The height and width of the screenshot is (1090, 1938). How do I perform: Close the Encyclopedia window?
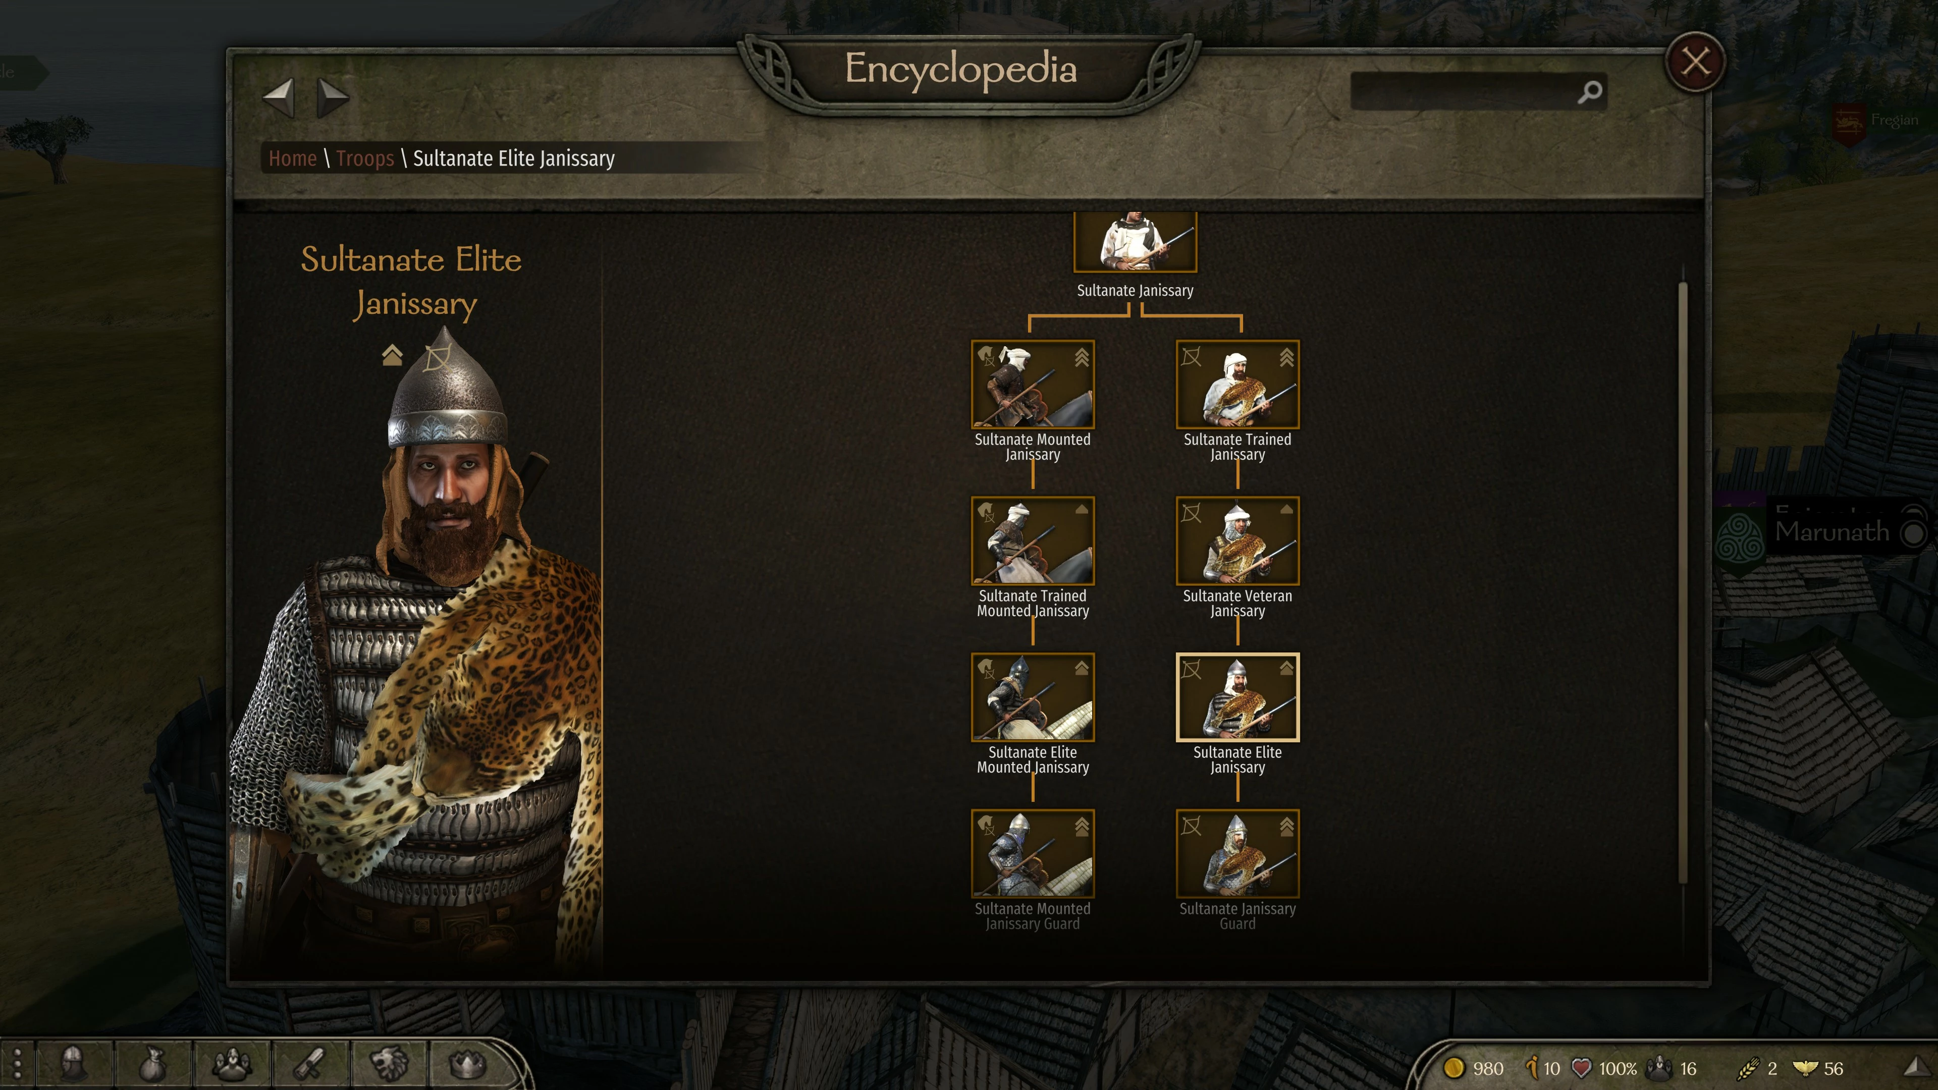coord(1694,62)
